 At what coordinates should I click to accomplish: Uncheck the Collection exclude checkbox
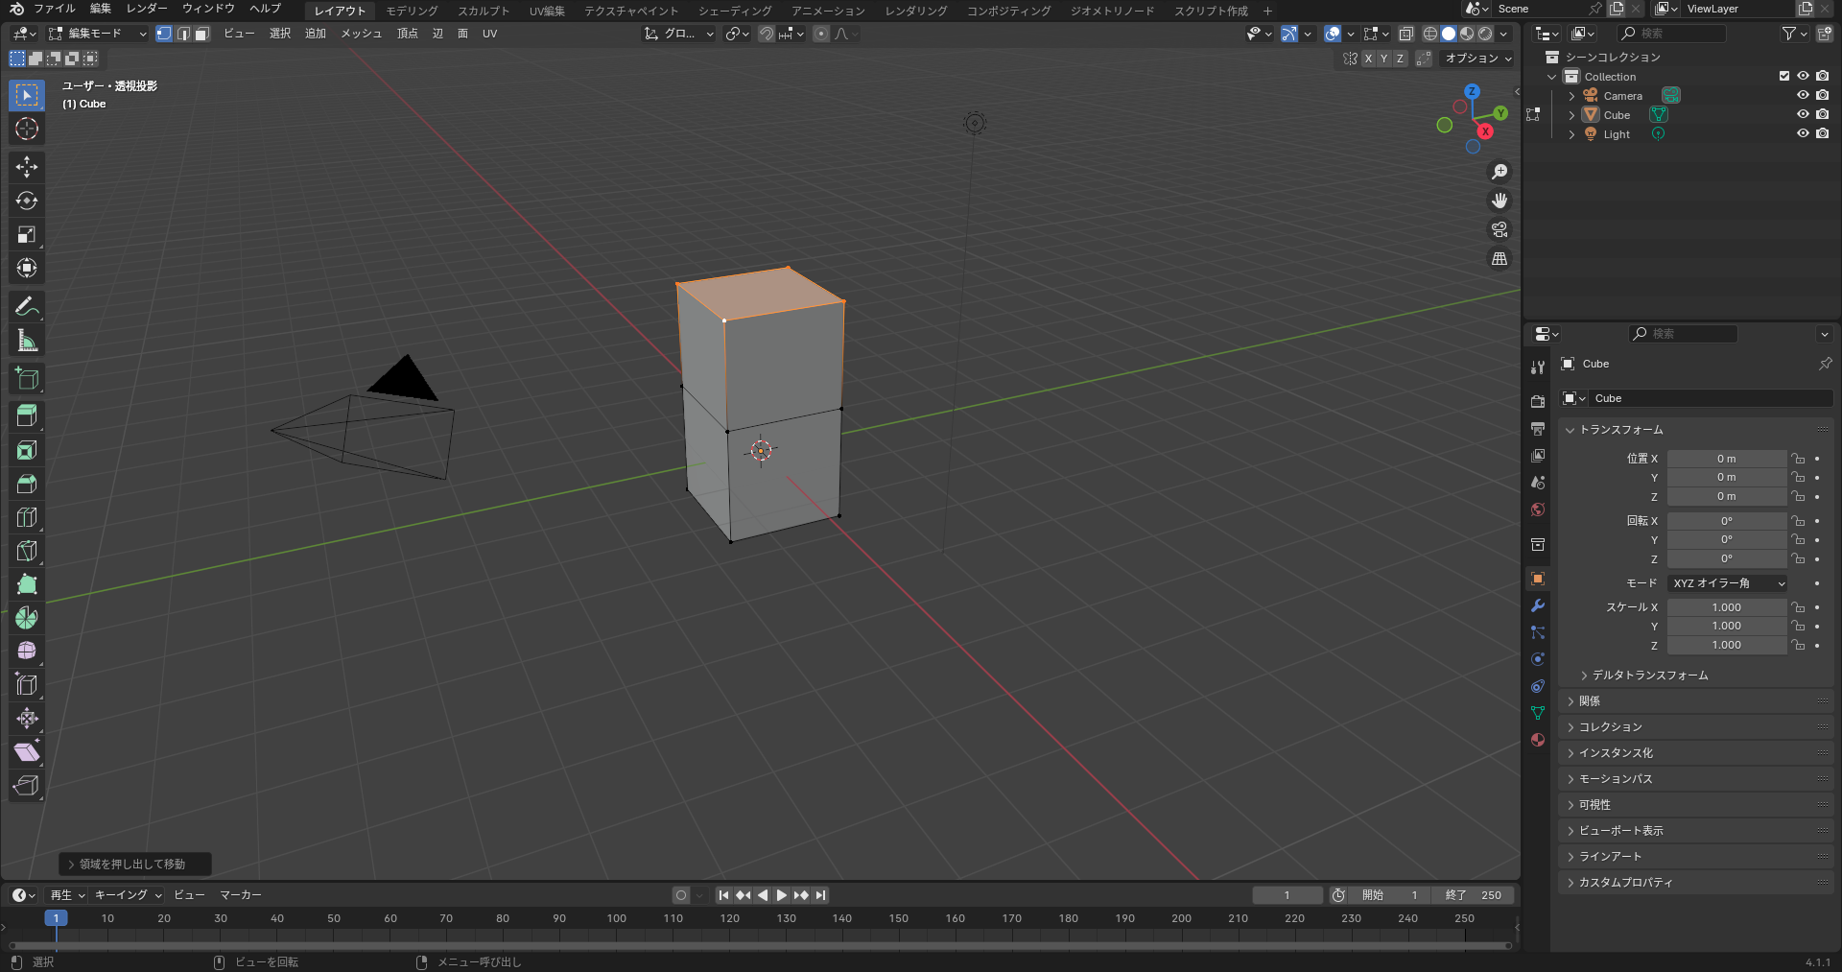click(x=1783, y=76)
